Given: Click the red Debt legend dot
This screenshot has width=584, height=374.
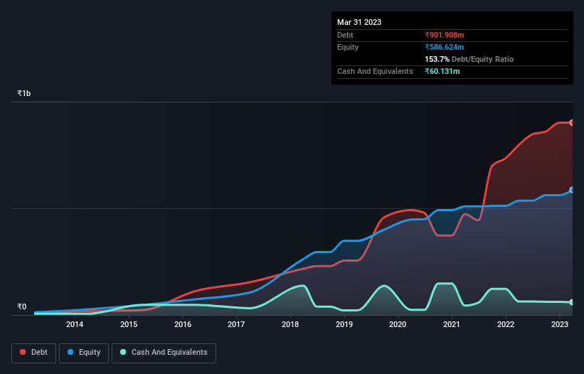Looking at the screenshot, I should (x=23, y=352).
